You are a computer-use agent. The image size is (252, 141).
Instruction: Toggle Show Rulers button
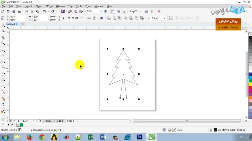pos(113,11)
